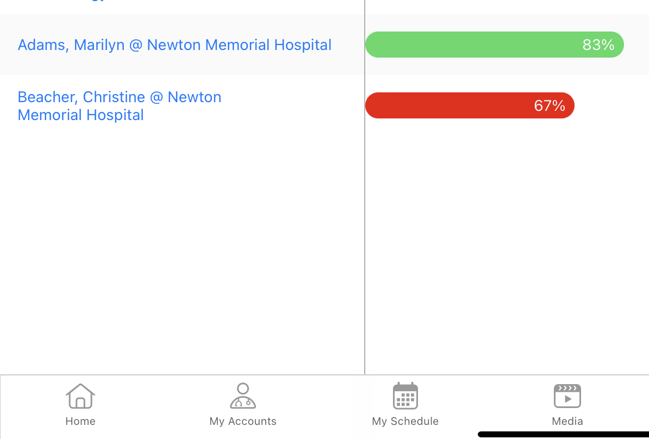The width and height of the screenshot is (649, 439).
Task: Select the My Schedule calendar icon
Action: tap(405, 396)
